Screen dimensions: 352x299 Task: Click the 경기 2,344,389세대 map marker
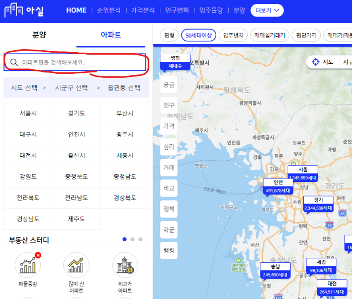pyautogui.click(x=318, y=204)
